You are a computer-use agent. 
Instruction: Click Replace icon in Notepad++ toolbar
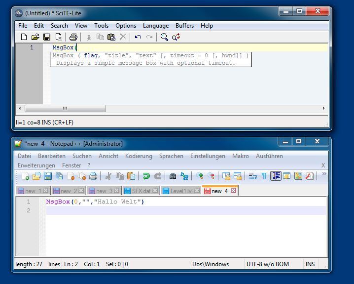coord(184,176)
